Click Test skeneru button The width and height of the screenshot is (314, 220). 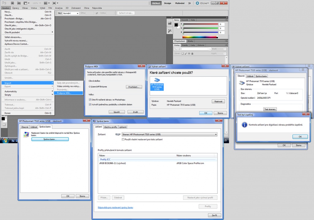[270, 109]
